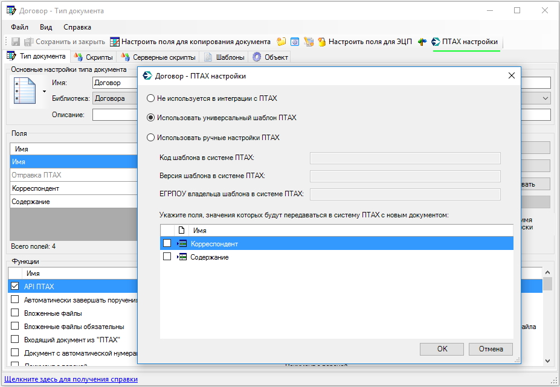Switch to the Тип документа tab
The width and height of the screenshot is (560, 387).
36,56
